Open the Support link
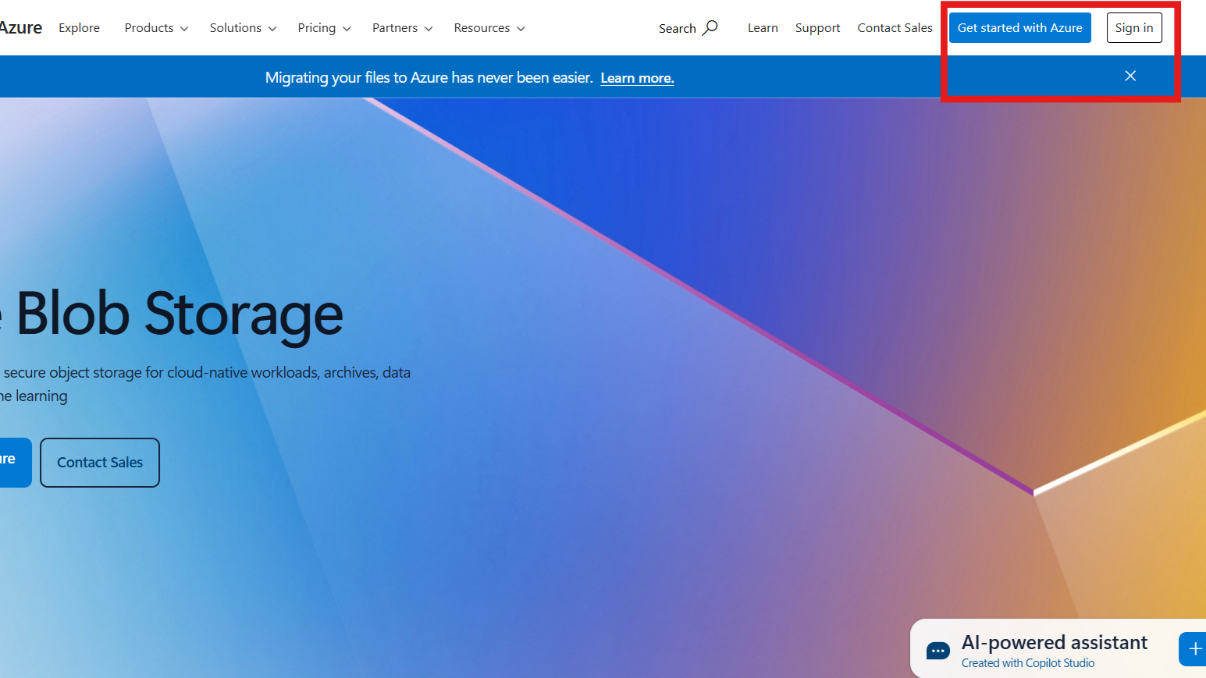 tap(817, 28)
